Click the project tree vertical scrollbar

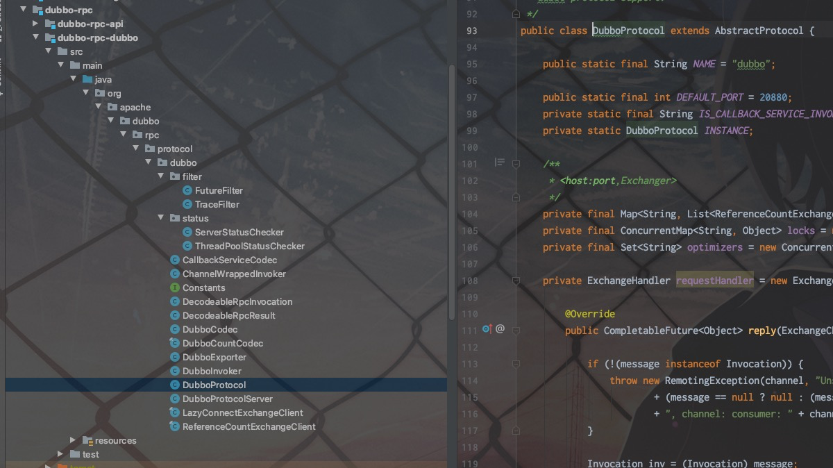[453, 191]
